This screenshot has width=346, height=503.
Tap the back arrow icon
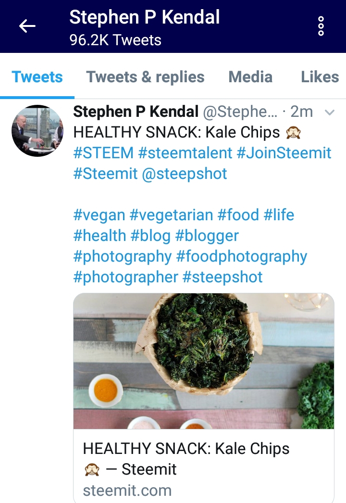click(27, 26)
